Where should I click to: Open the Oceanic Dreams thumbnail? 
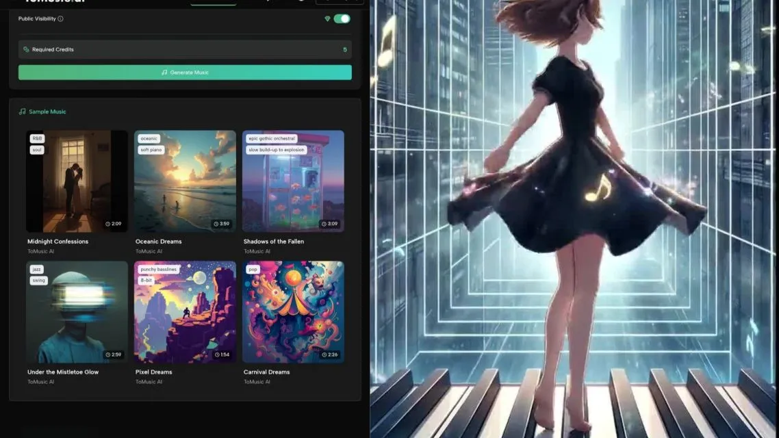[x=185, y=181]
